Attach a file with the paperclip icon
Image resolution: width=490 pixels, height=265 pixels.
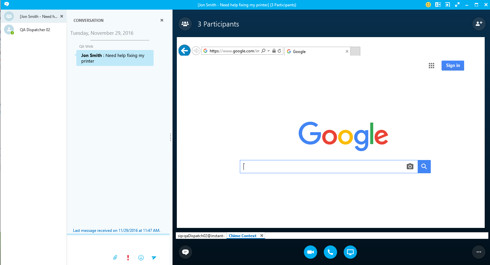coord(115,257)
